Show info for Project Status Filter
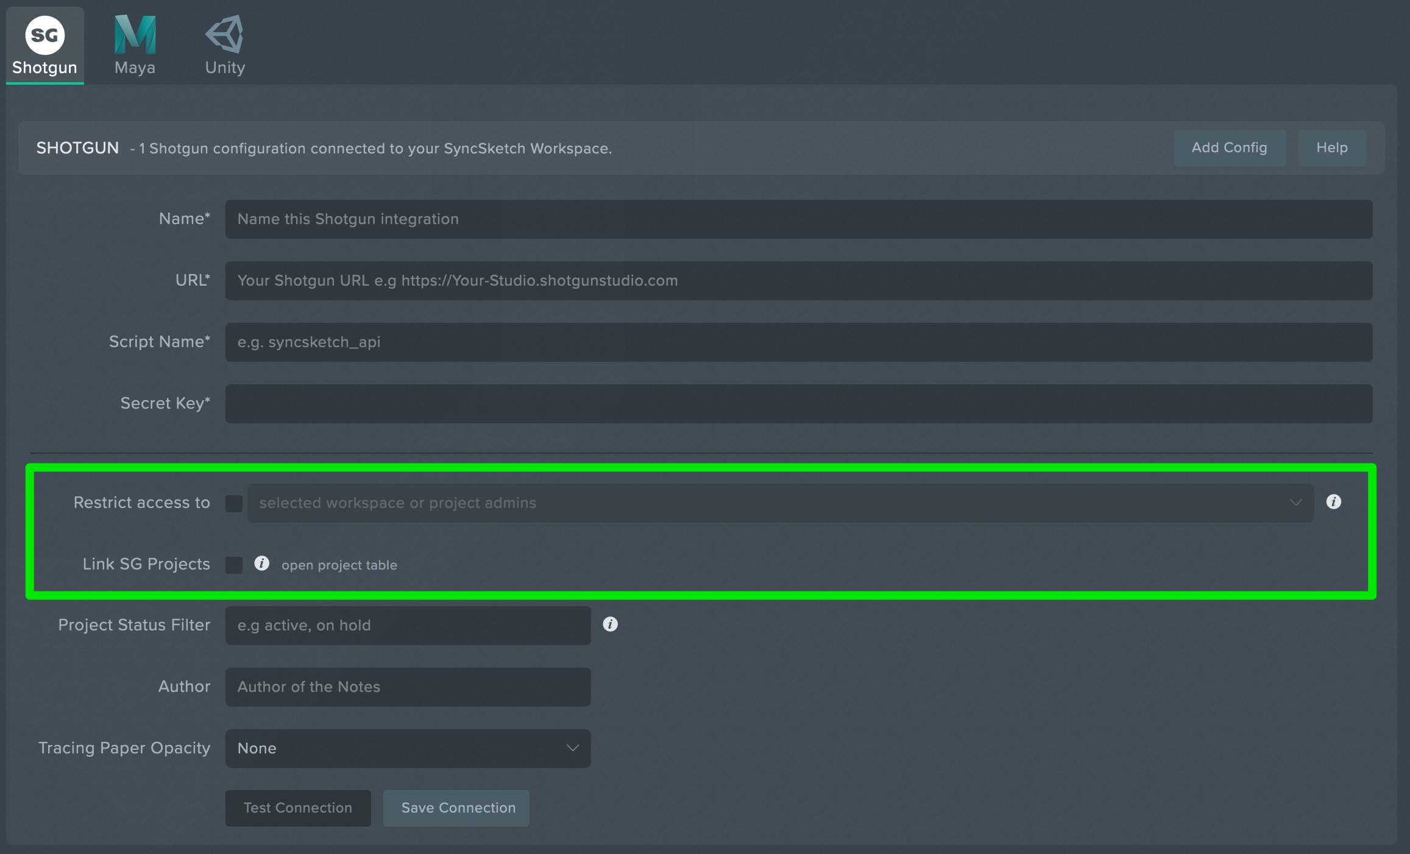 [x=611, y=624]
